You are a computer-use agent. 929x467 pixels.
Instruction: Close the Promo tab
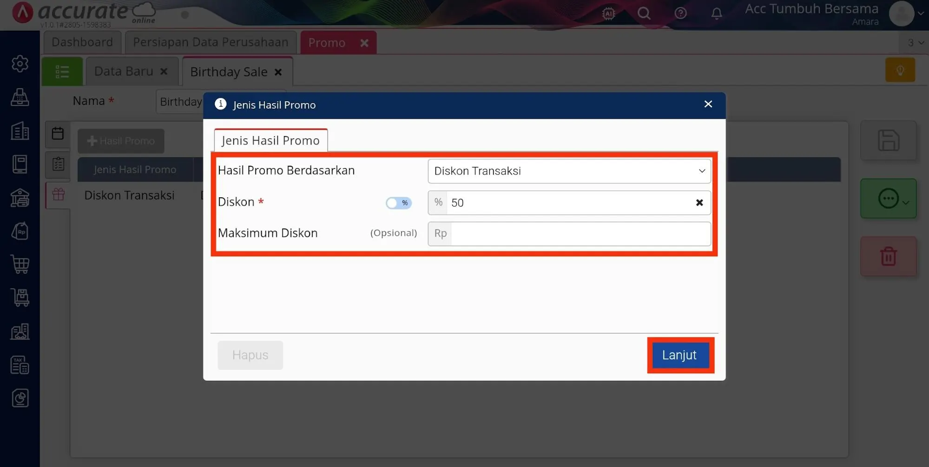(364, 43)
